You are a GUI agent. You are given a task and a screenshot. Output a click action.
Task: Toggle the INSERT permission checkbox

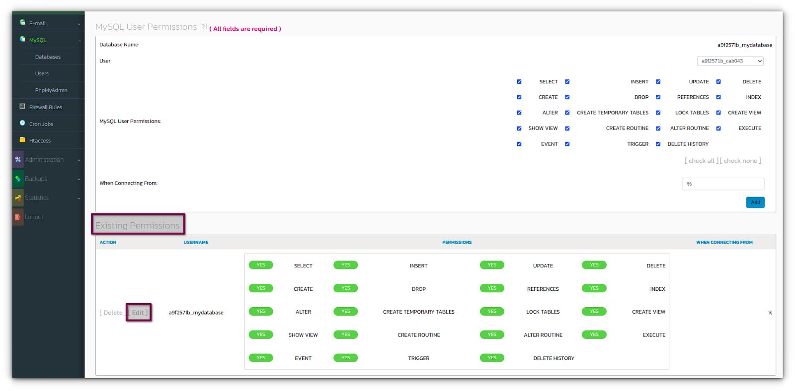click(567, 82)
